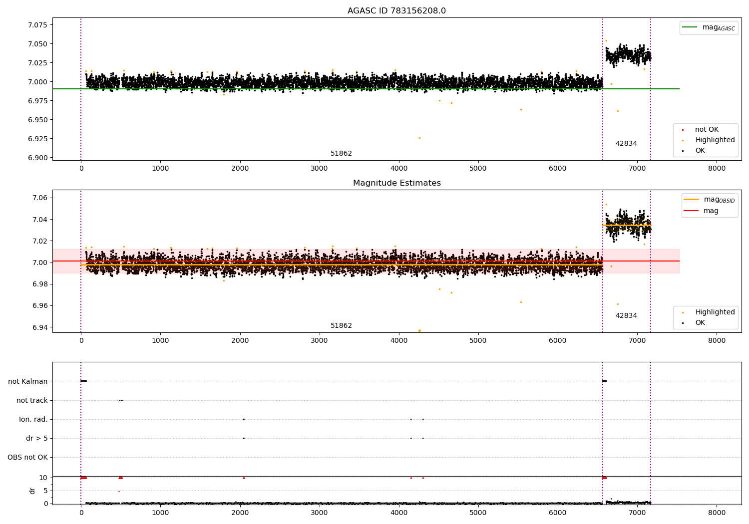Click 'OK' legend entry in Magnitude Estimates plot
The width and height of the screenshot is (749, 524).
point(700,323)
